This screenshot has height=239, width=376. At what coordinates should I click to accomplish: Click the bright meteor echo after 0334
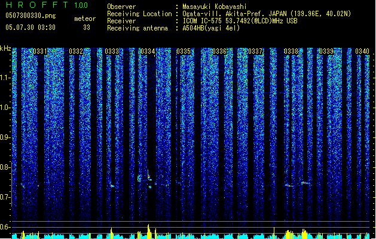149,178
